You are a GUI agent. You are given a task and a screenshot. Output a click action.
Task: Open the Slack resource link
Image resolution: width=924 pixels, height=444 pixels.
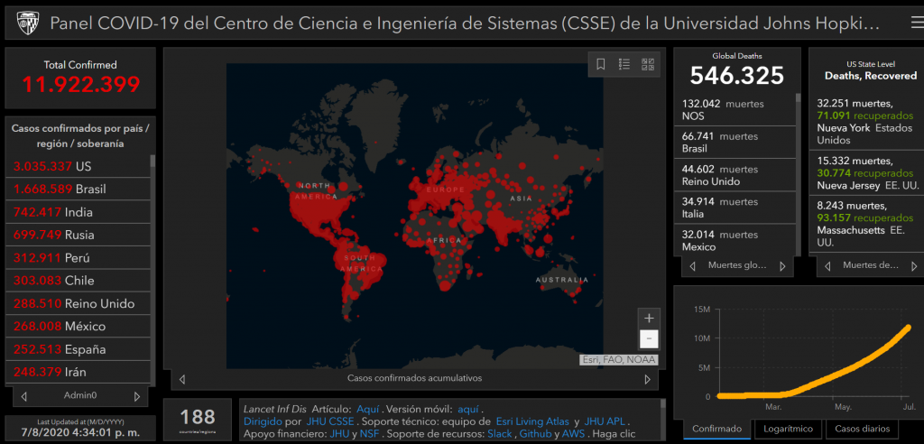500,435
